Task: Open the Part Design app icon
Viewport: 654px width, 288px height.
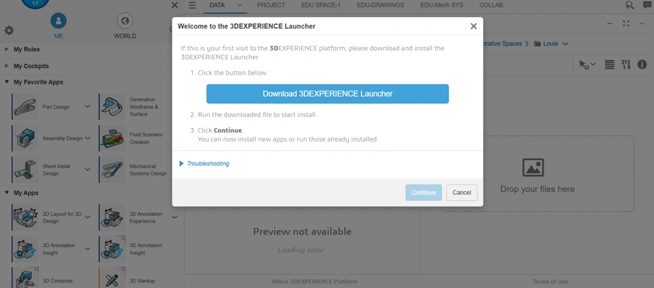Action: point(25,107)
